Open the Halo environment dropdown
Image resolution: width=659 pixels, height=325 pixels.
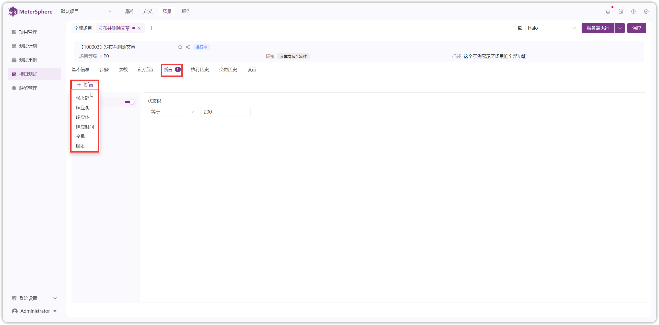pyautogui.click(x=552, y=28)
